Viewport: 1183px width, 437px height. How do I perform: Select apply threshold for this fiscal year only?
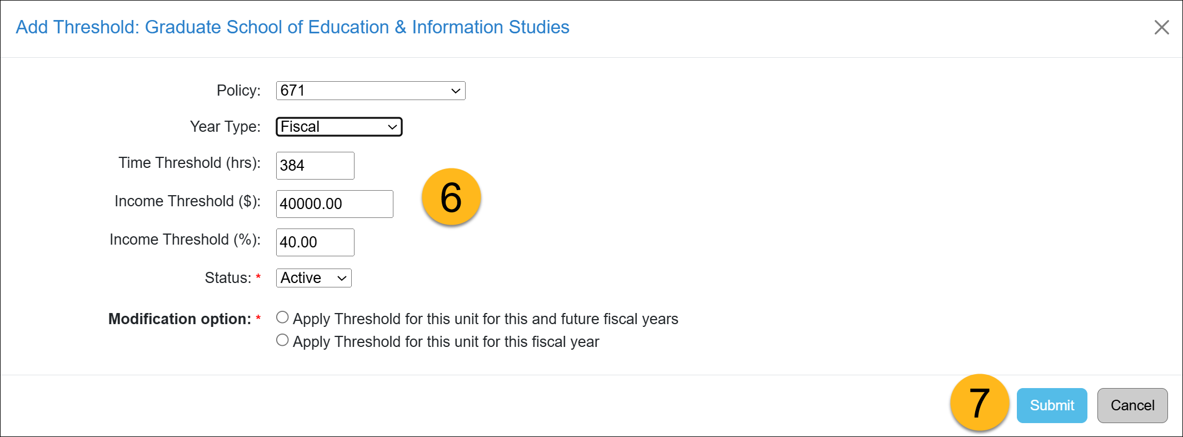[282, 340]
